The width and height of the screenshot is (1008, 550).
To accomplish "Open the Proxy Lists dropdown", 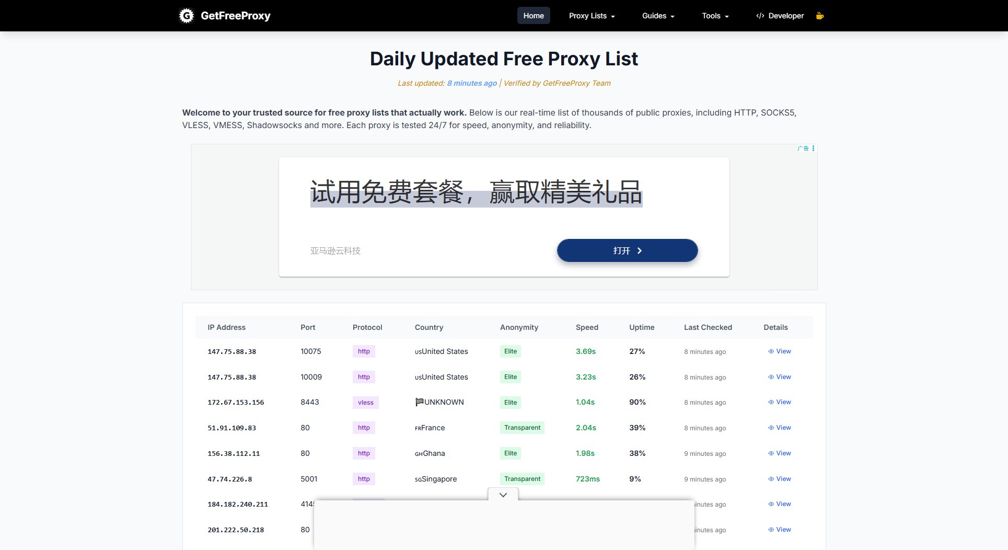I will [591, 16].
